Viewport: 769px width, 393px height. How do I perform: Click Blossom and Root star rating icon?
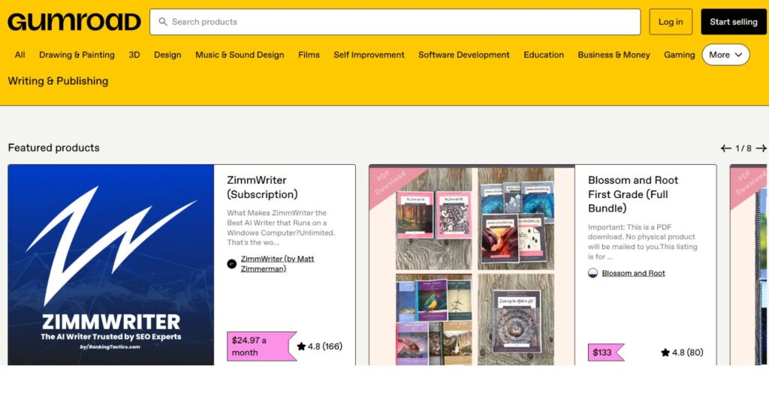coord(665,352)
